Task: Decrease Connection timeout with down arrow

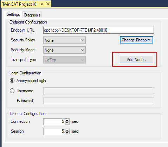Action: tap(67, 123)
